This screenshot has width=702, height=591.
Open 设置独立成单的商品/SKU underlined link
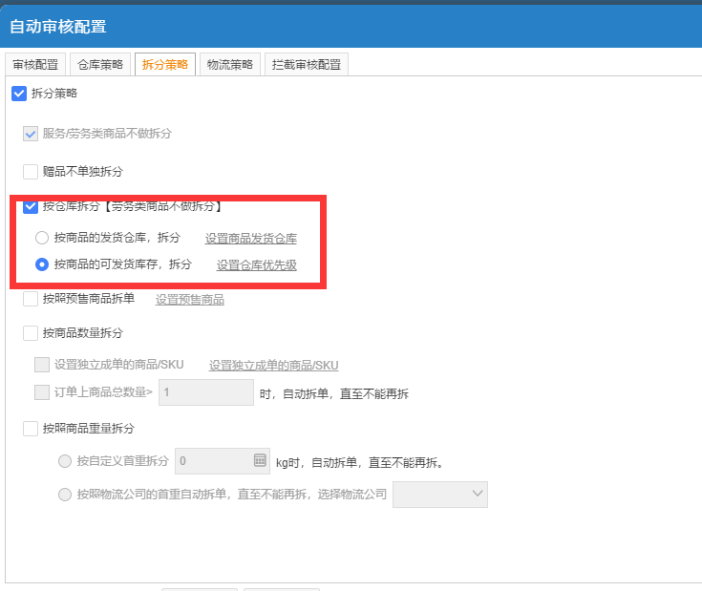[273, 366]
